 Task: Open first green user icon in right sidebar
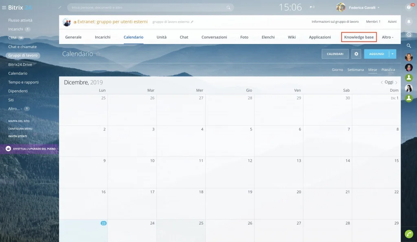[x=409, y=78]
